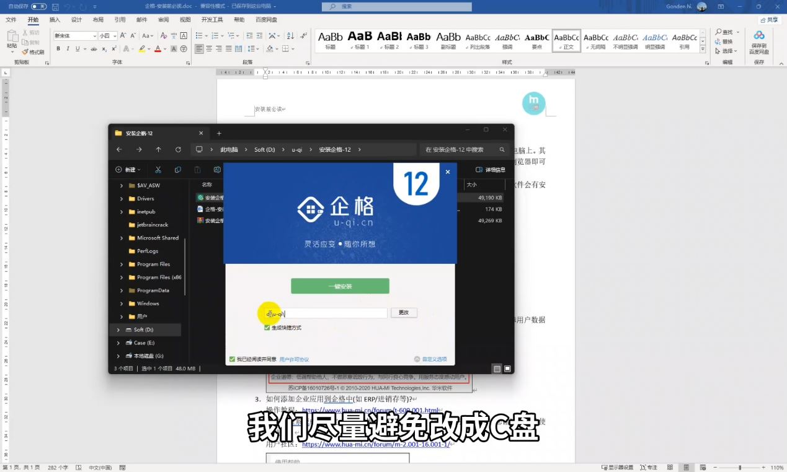Click 替换 replace in editing group
The height and width of the screenshot is (472, 787).
click(x=723, y=42)
